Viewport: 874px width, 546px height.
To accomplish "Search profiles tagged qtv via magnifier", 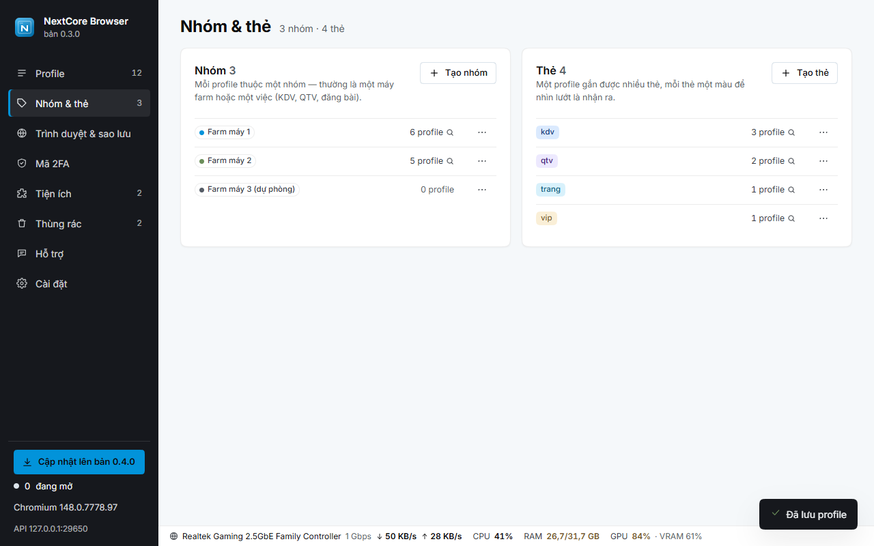I will click(x=791, y=161).
